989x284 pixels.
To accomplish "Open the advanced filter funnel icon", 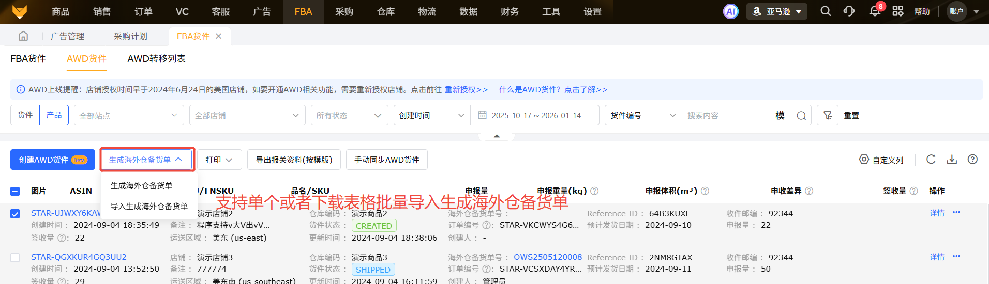I will coord(828,115).
